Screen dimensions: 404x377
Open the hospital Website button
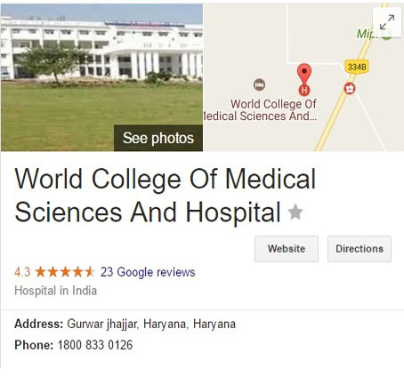point(287,249)
